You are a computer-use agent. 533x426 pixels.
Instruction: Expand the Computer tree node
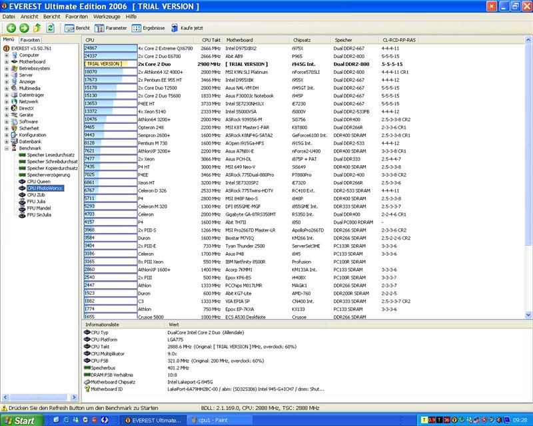7,55
